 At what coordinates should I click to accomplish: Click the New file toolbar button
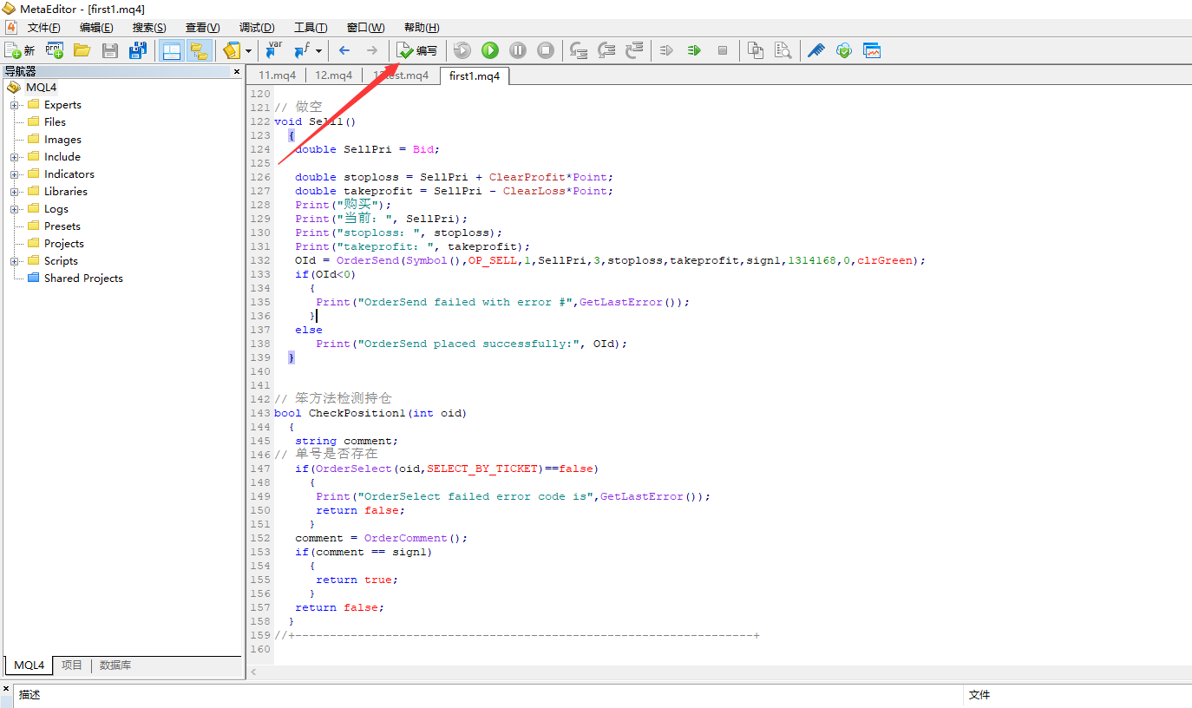coord(20,50)
